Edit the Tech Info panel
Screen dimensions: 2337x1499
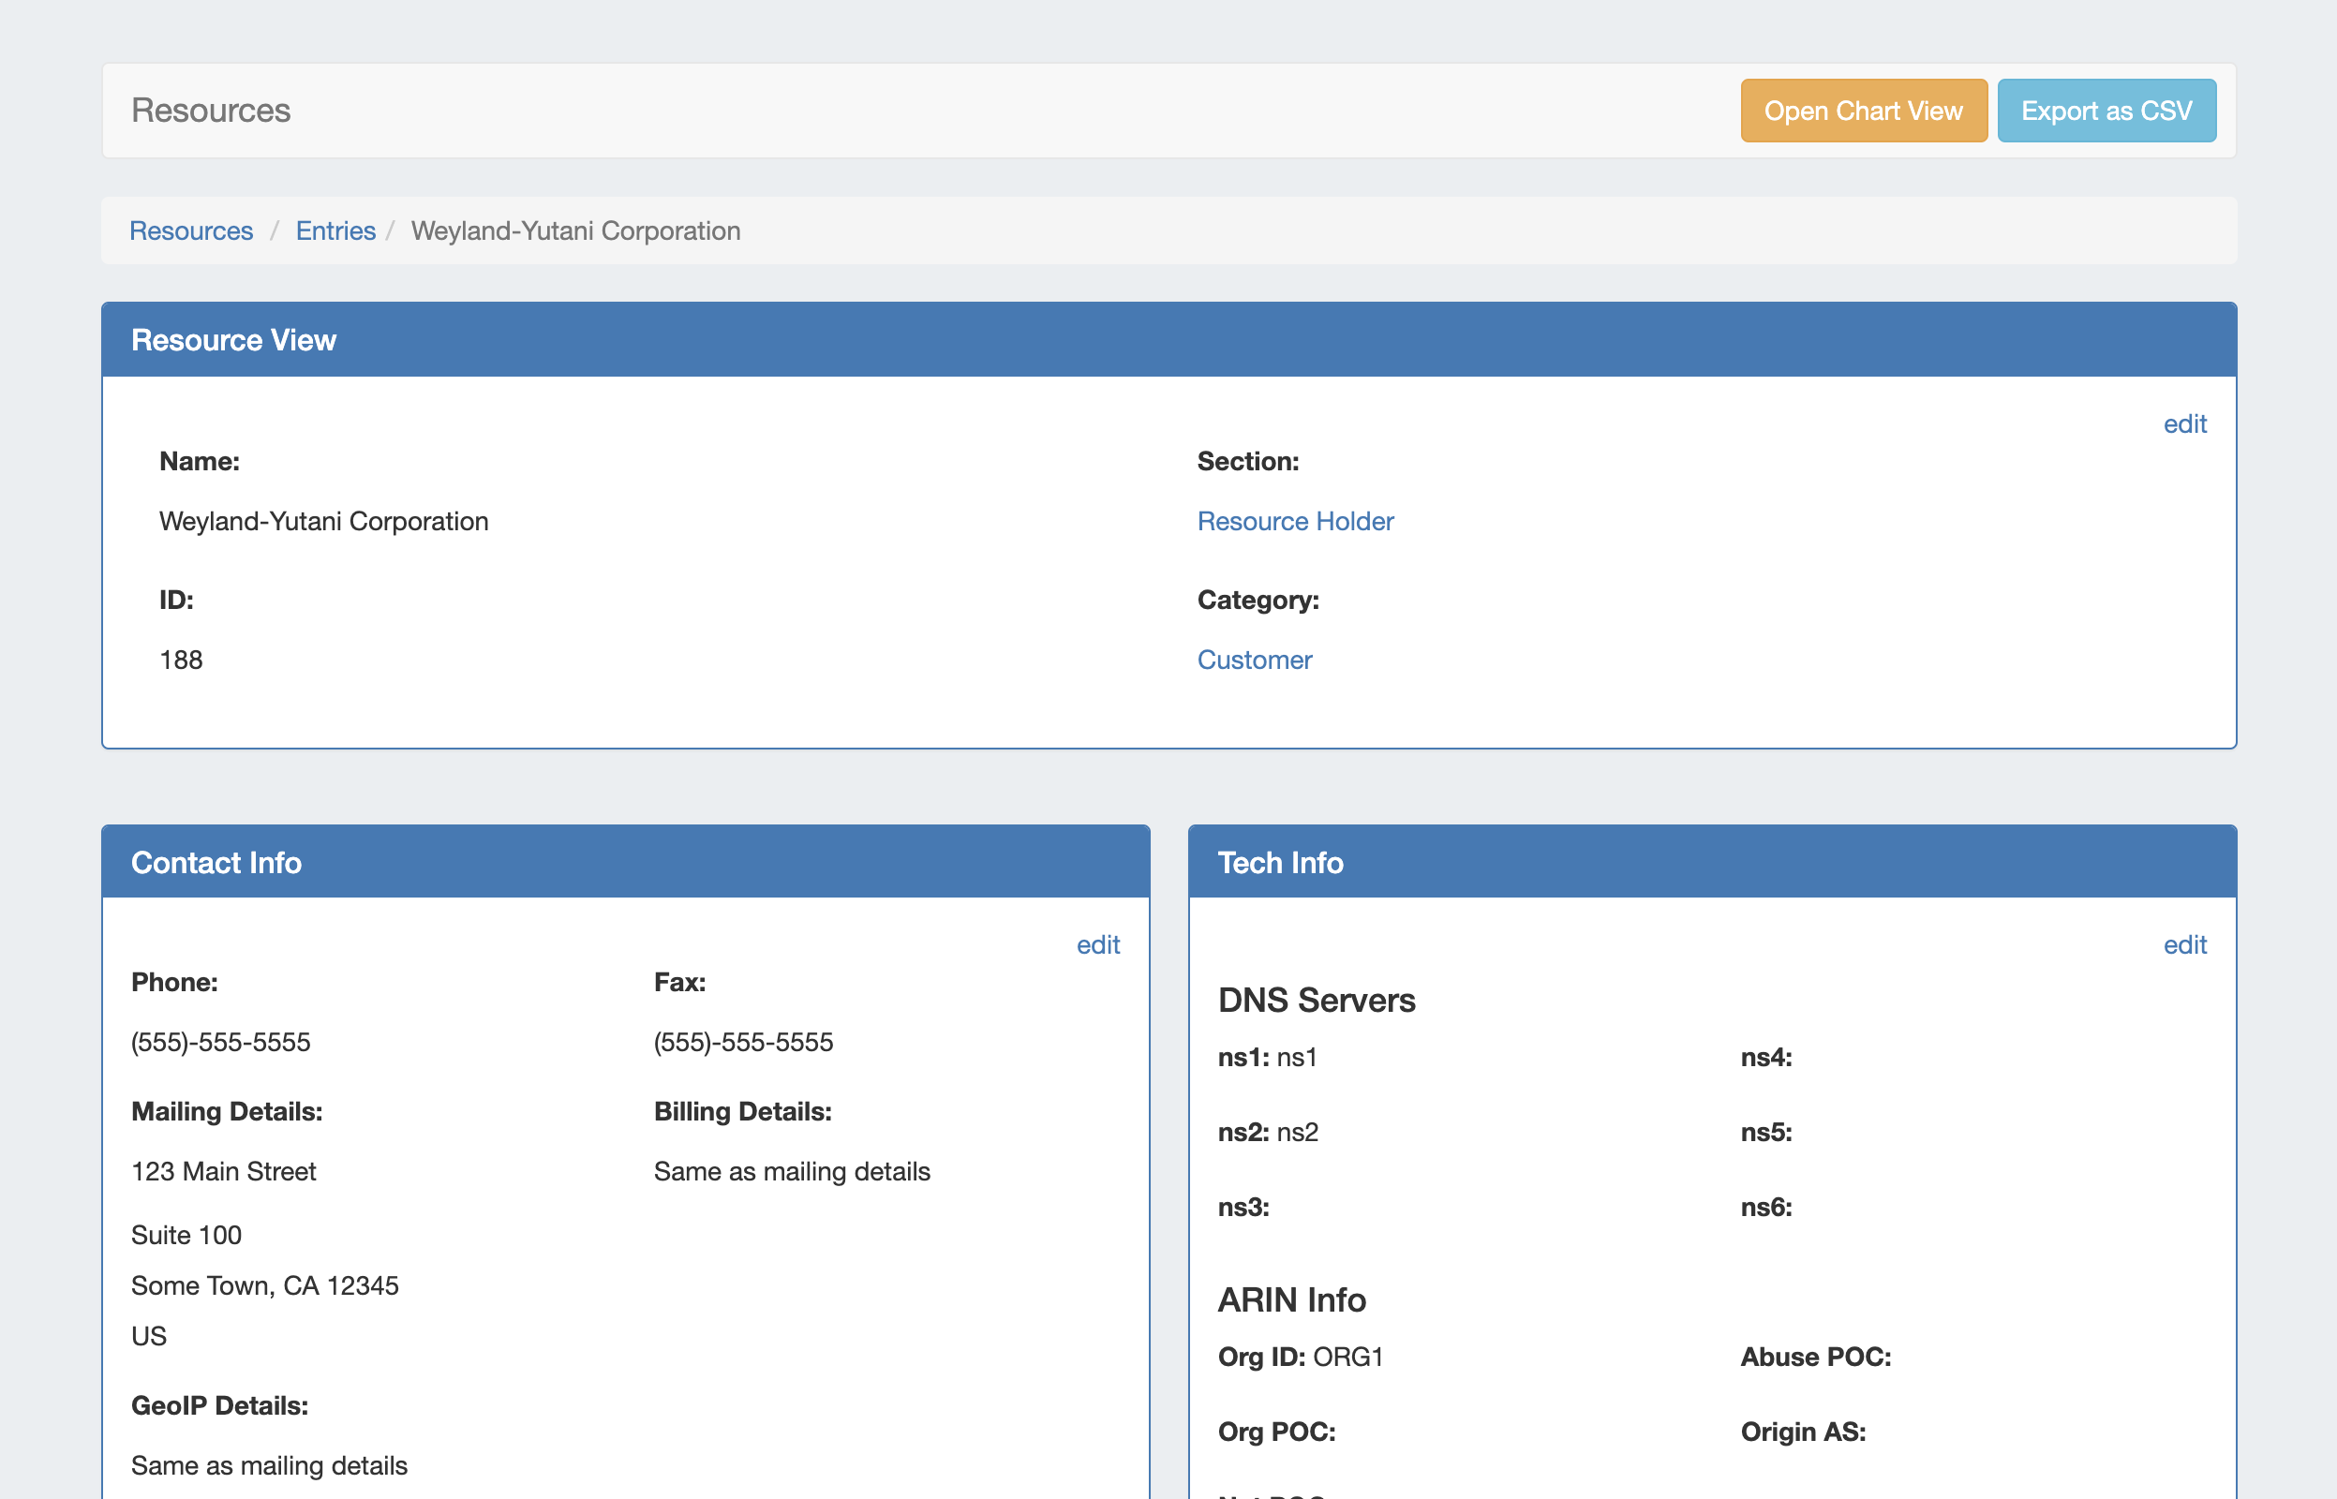click(2183, 945)
